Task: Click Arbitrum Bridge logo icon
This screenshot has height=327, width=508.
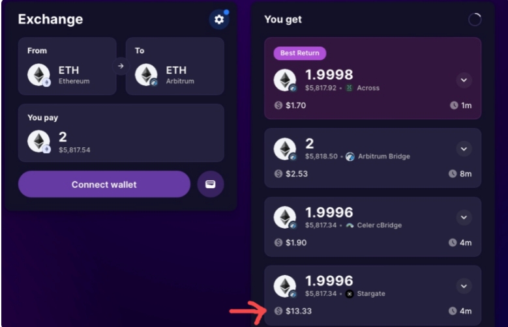Action: [350, 157]
